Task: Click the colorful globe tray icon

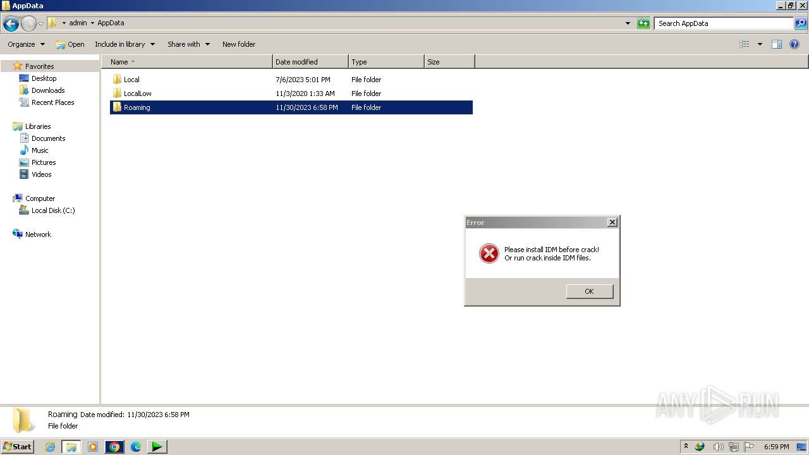Action: (700, 447)
